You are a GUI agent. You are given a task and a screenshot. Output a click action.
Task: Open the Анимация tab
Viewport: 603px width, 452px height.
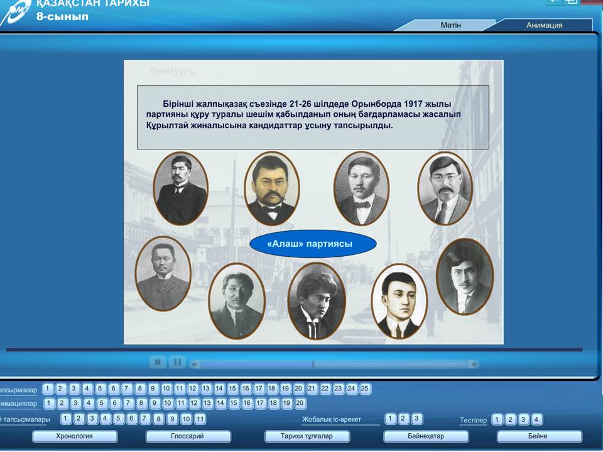tap(544, 25)
